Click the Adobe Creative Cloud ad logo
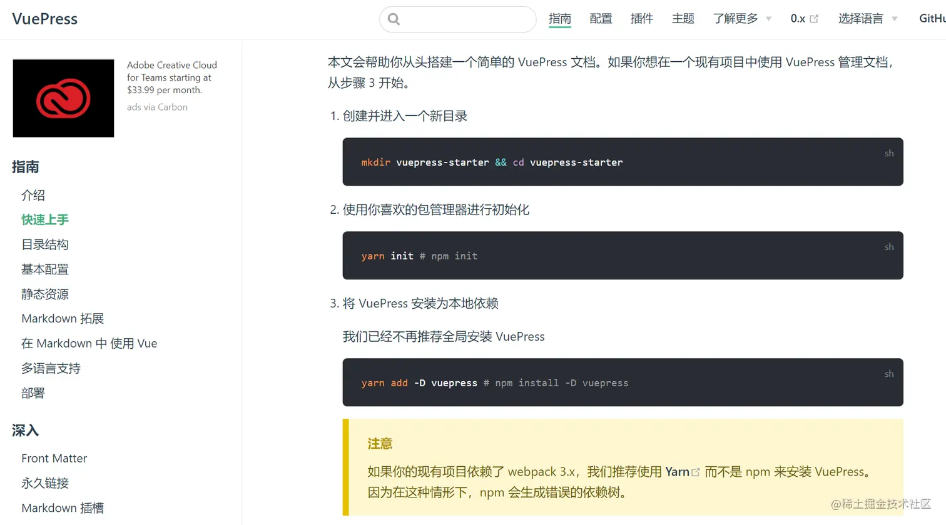The width and height of the screenshot is (946, 525). click(63, 98)
